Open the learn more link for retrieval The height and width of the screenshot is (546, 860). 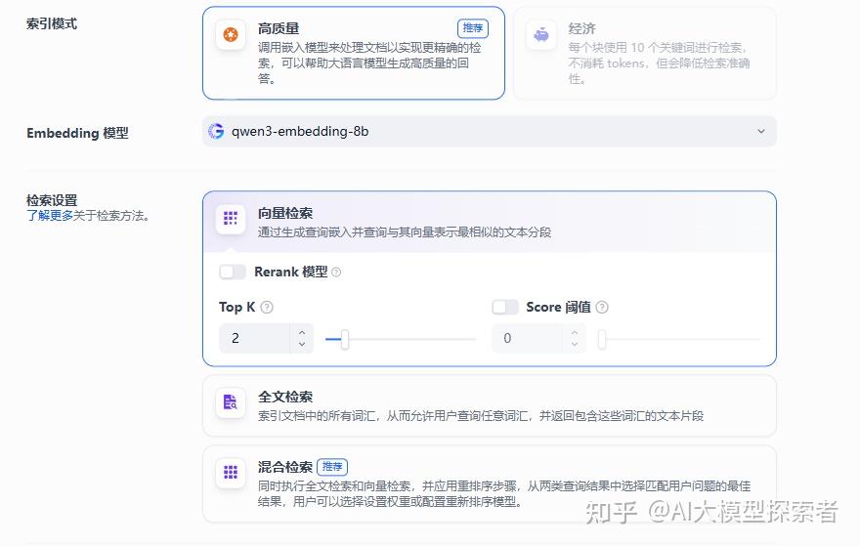tap(50, 216)
